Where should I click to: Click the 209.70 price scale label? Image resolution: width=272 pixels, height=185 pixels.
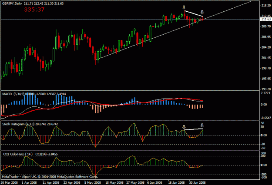click(x=266, y=26)
